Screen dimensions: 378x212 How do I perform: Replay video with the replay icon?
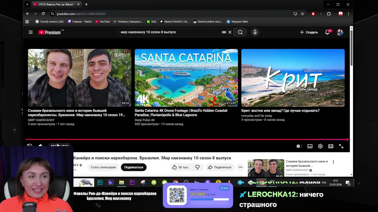tap(30, 145)
